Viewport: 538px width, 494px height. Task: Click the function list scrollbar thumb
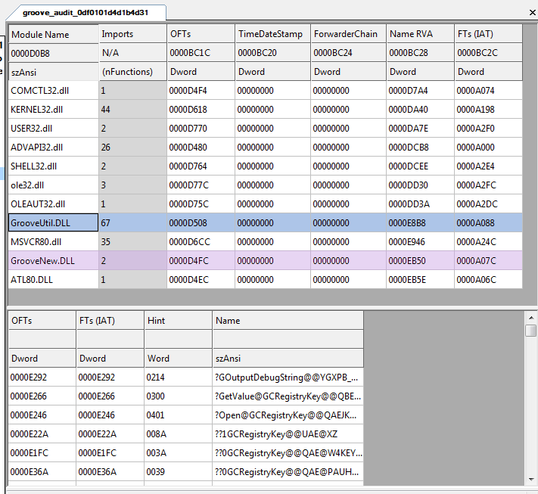click(531, 331)
